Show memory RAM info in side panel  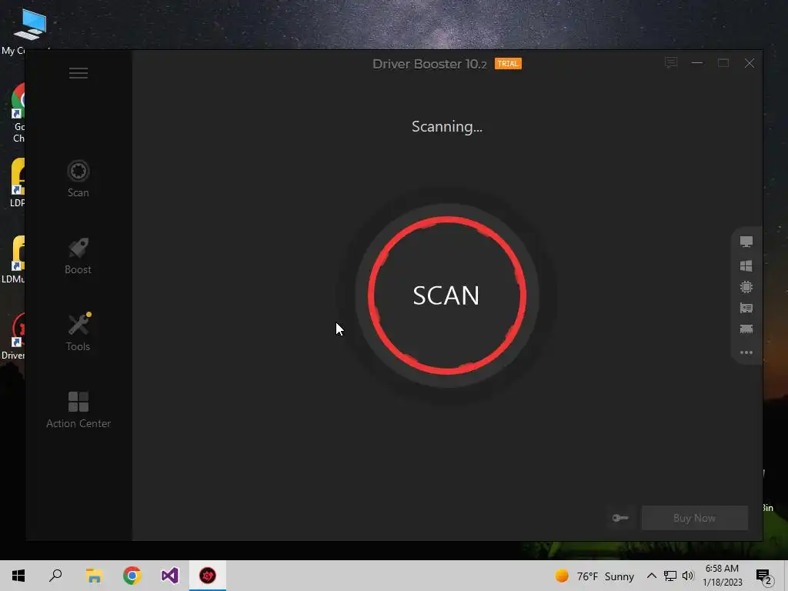point(746,329)
